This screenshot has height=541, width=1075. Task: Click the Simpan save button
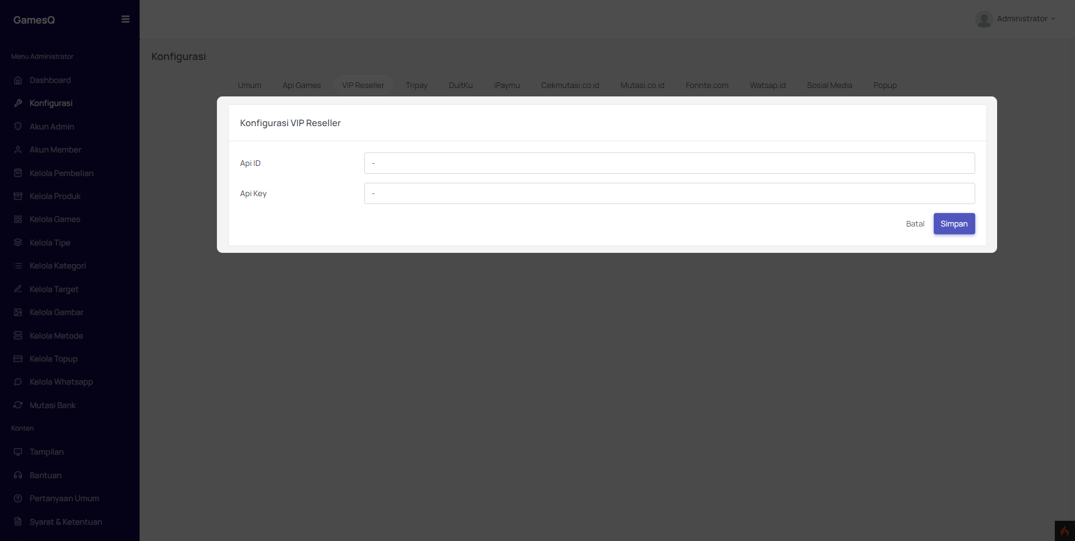pyautogui.click(x=954, y=224)
